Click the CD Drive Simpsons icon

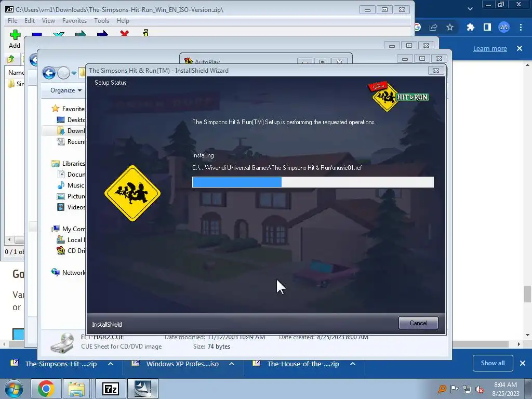point(61,251)
